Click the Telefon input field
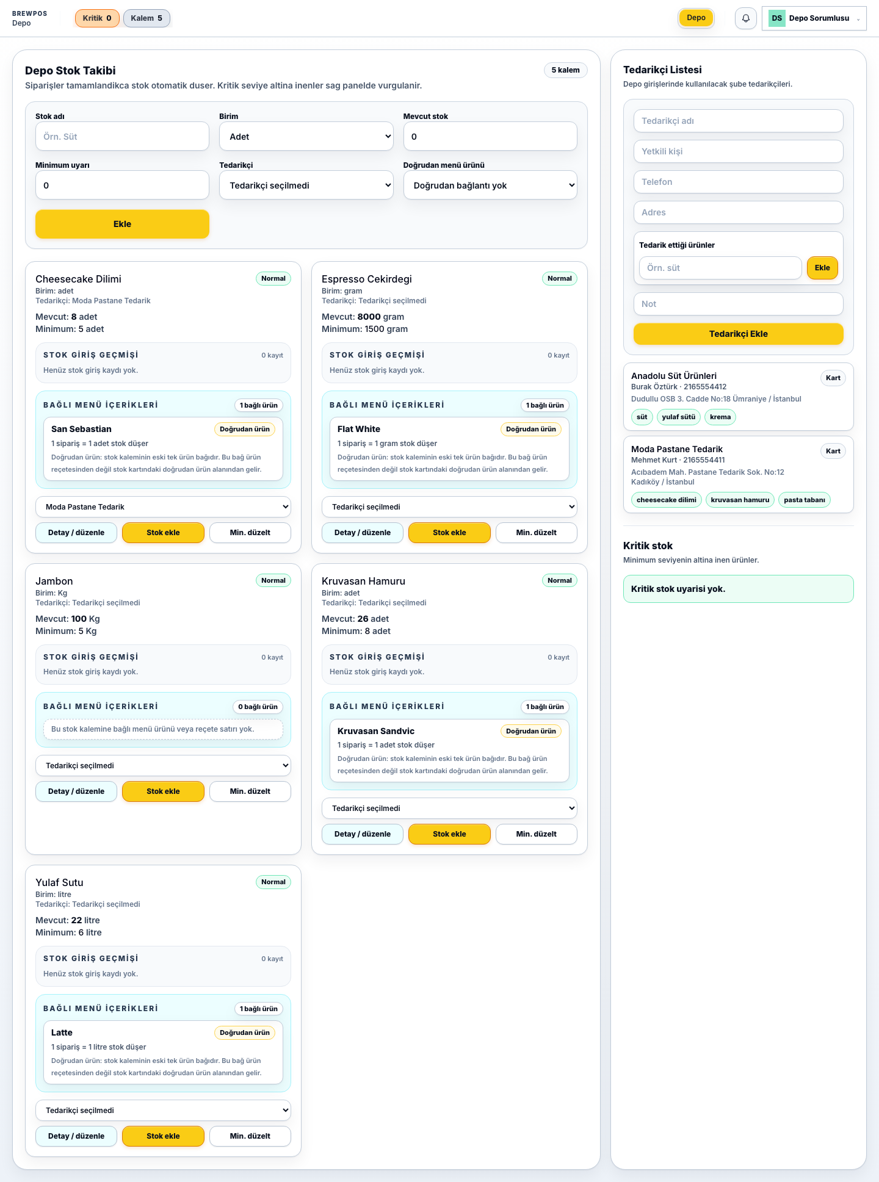The height and width of the screenshot is (1182, 879). pos(738,182)
